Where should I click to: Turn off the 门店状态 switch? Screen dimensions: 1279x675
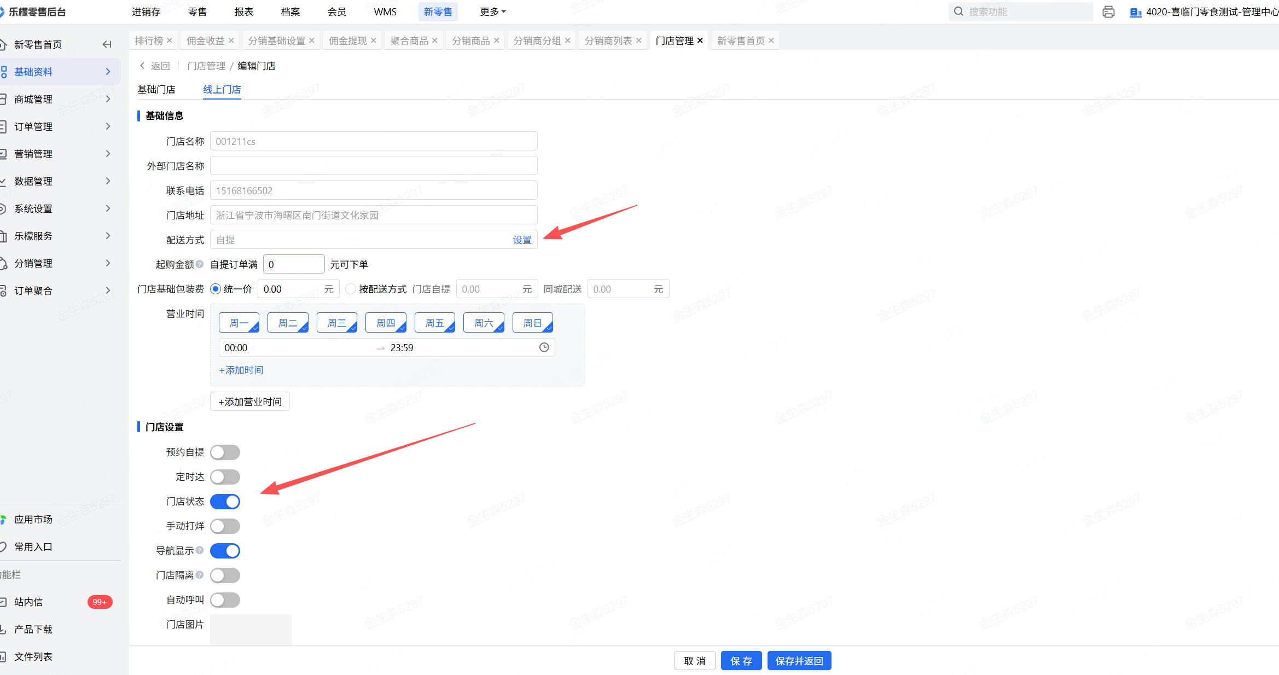(225, 502)
